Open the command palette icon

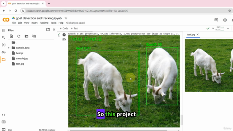tap(4, 122)
